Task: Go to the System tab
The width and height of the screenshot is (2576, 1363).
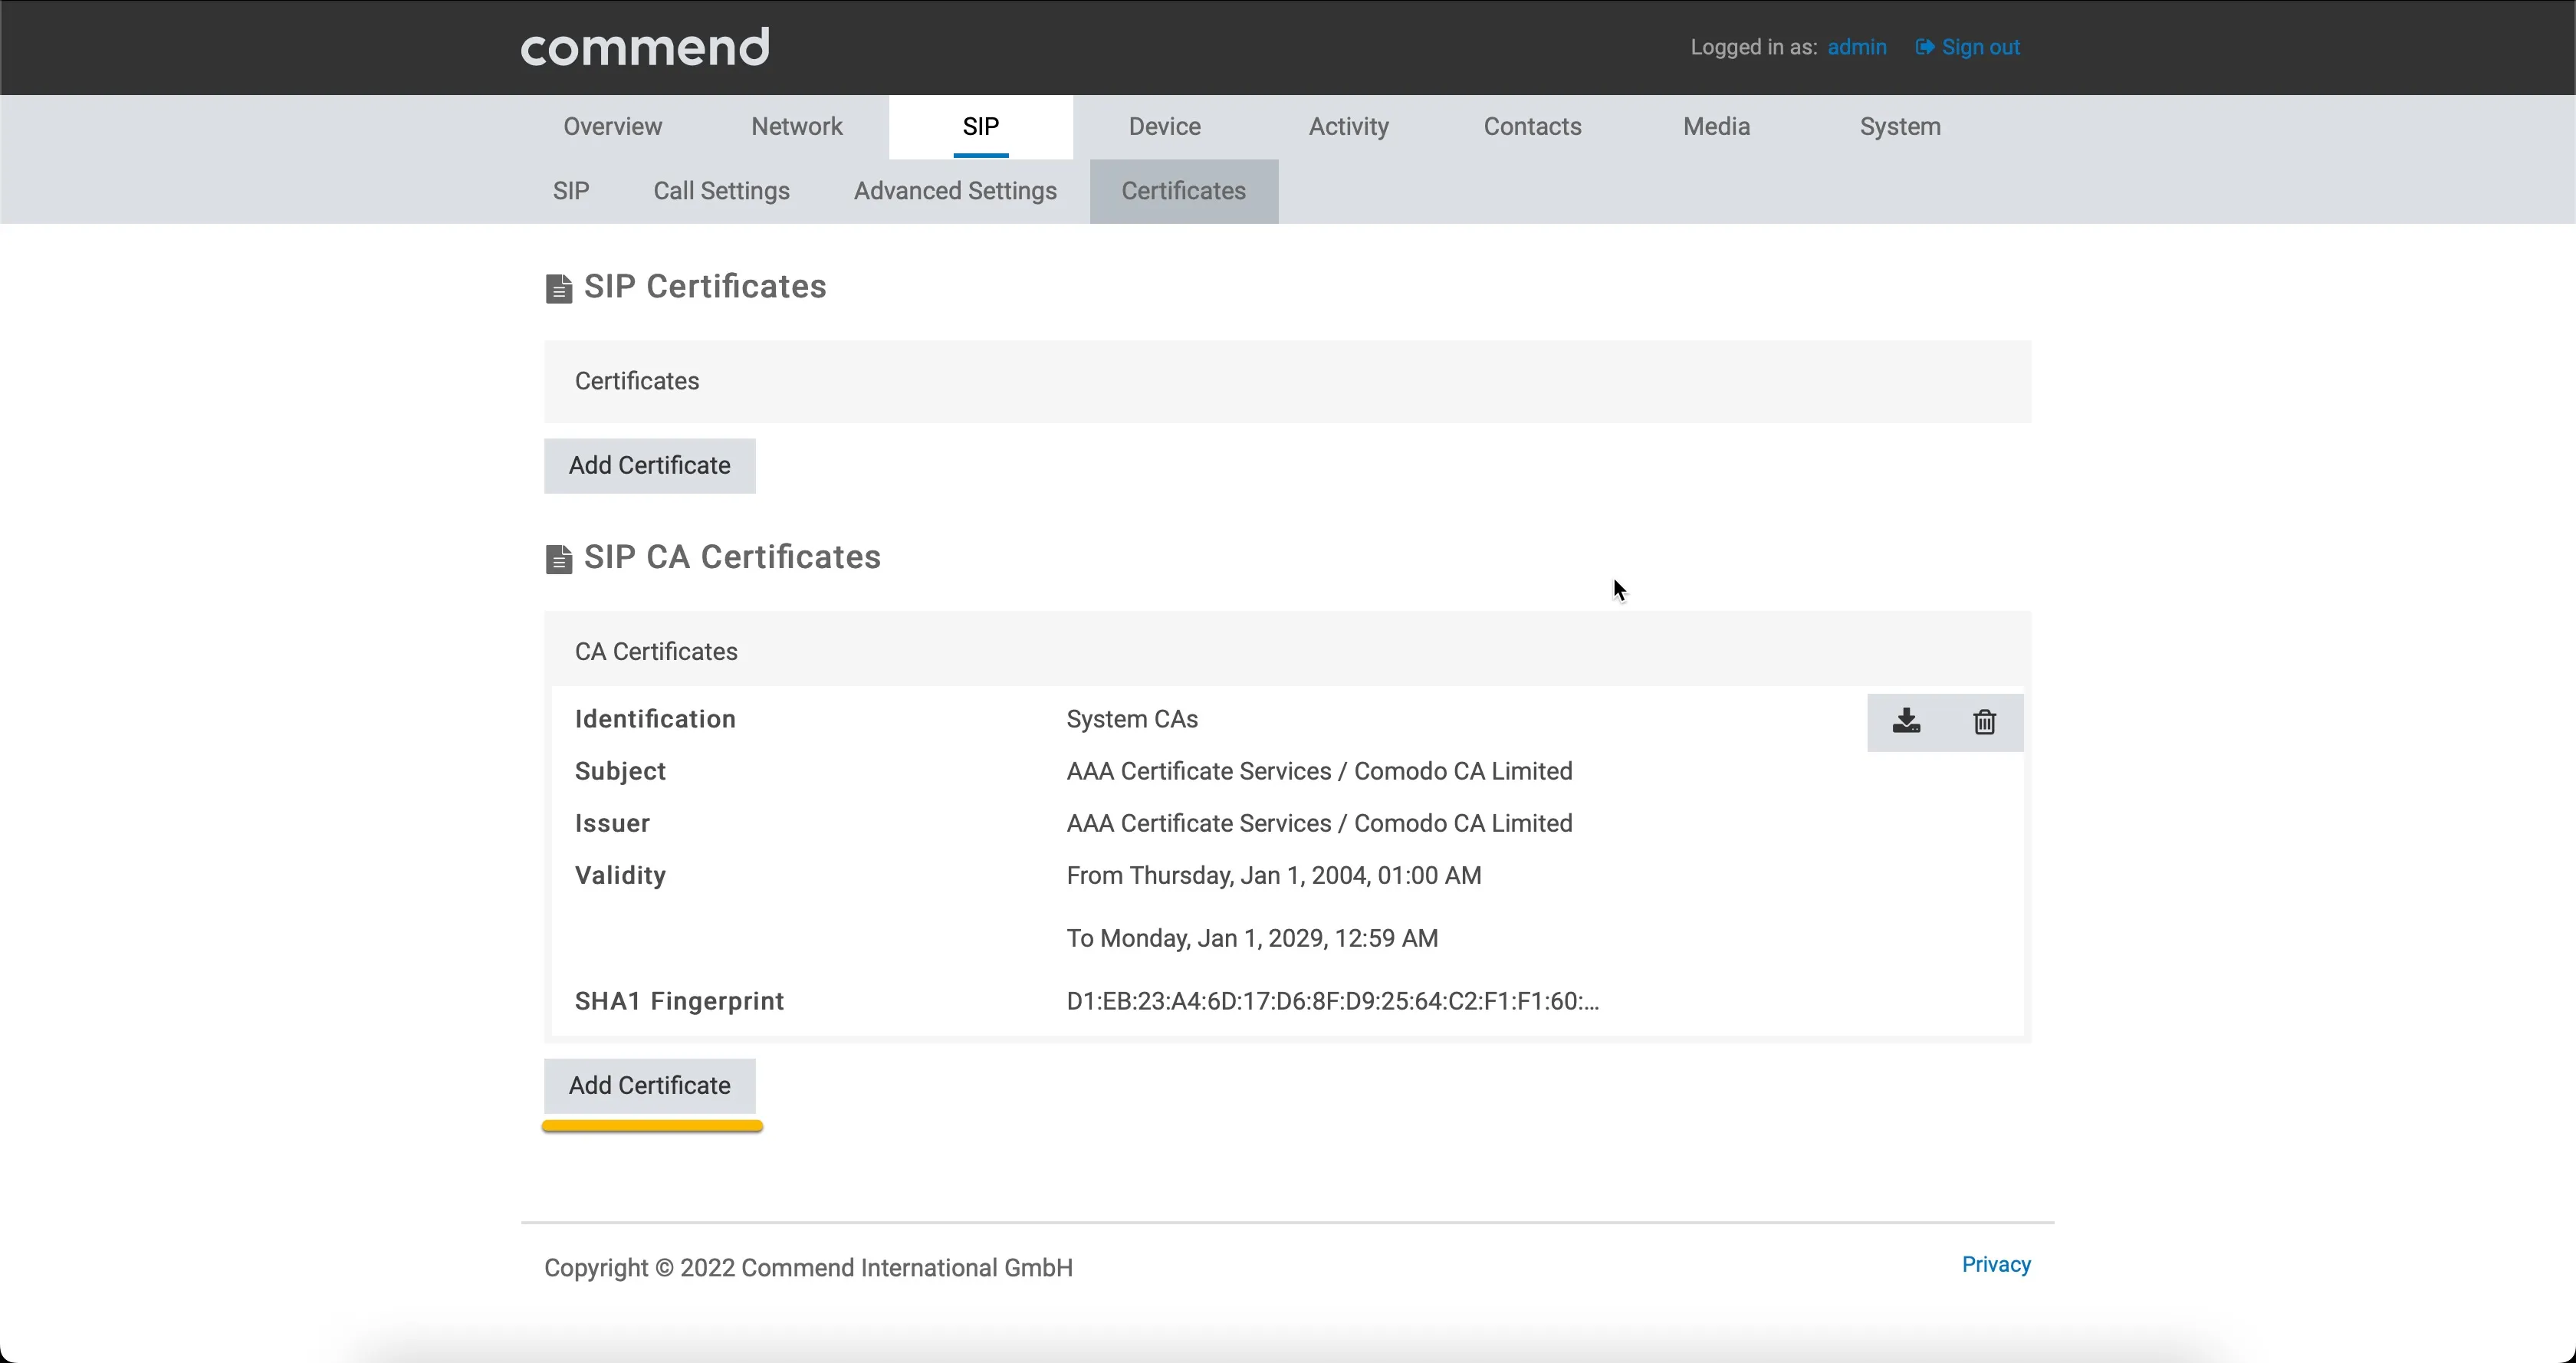Action: pyautogui.click(x=1900, y=127)
